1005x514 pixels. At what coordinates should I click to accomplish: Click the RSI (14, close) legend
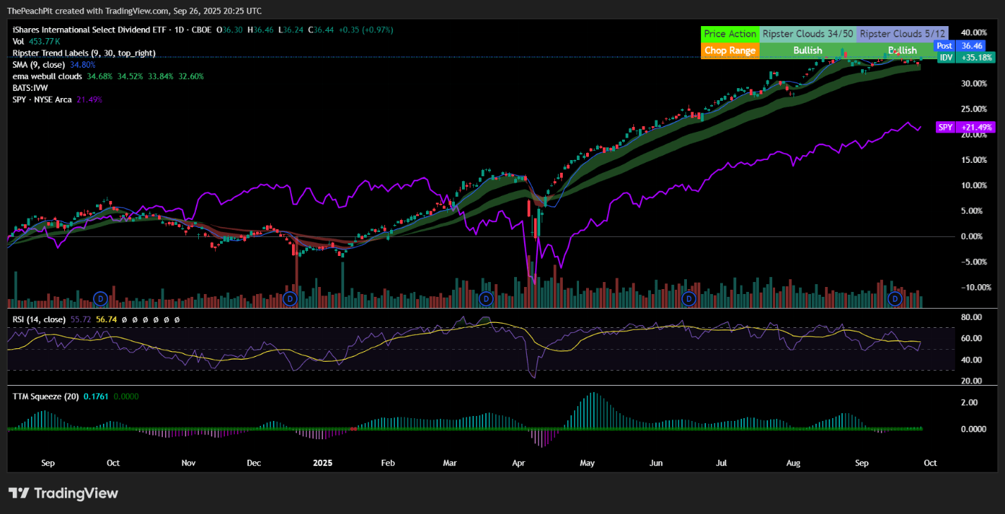(39, 319)
